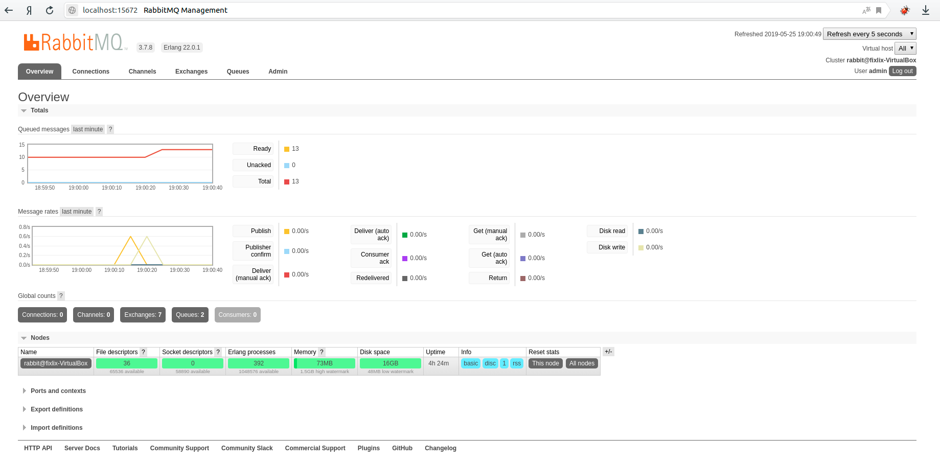Screen dimensions: 940x462
Task: Click Channels: 0 count button
Action: tap(94, 315)
